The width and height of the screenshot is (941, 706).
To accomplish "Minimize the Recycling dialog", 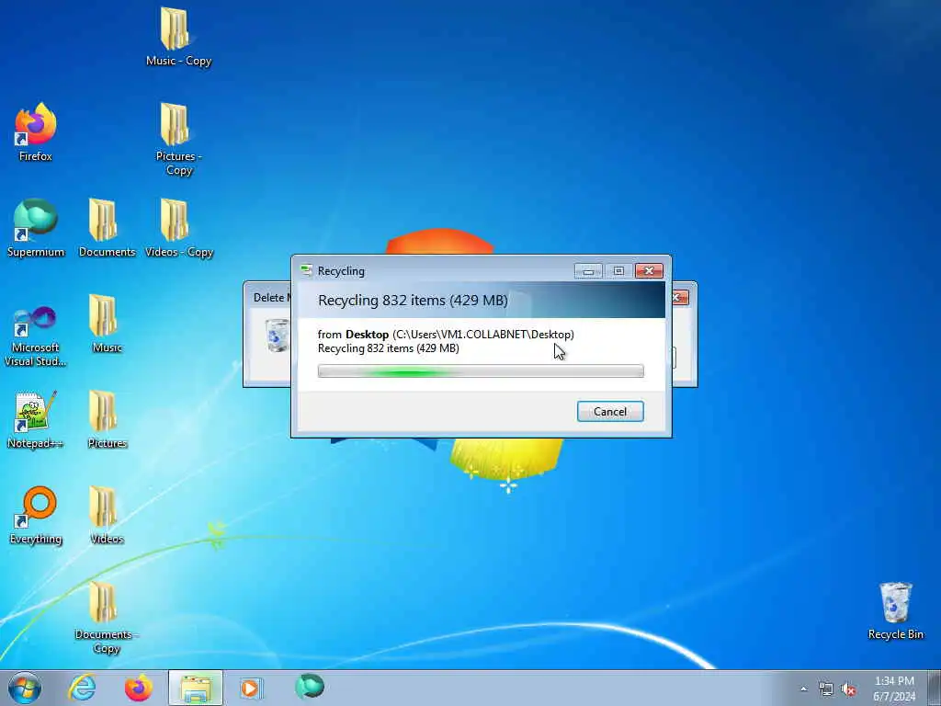I will point(587,271).
